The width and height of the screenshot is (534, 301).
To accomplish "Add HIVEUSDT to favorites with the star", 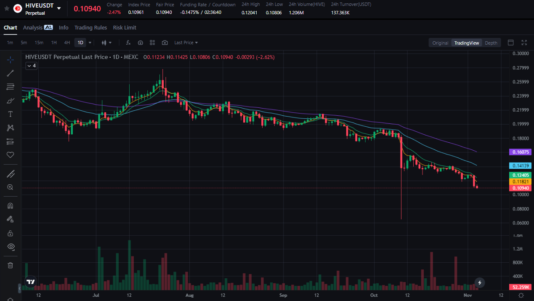I will (x=7, y=8).
